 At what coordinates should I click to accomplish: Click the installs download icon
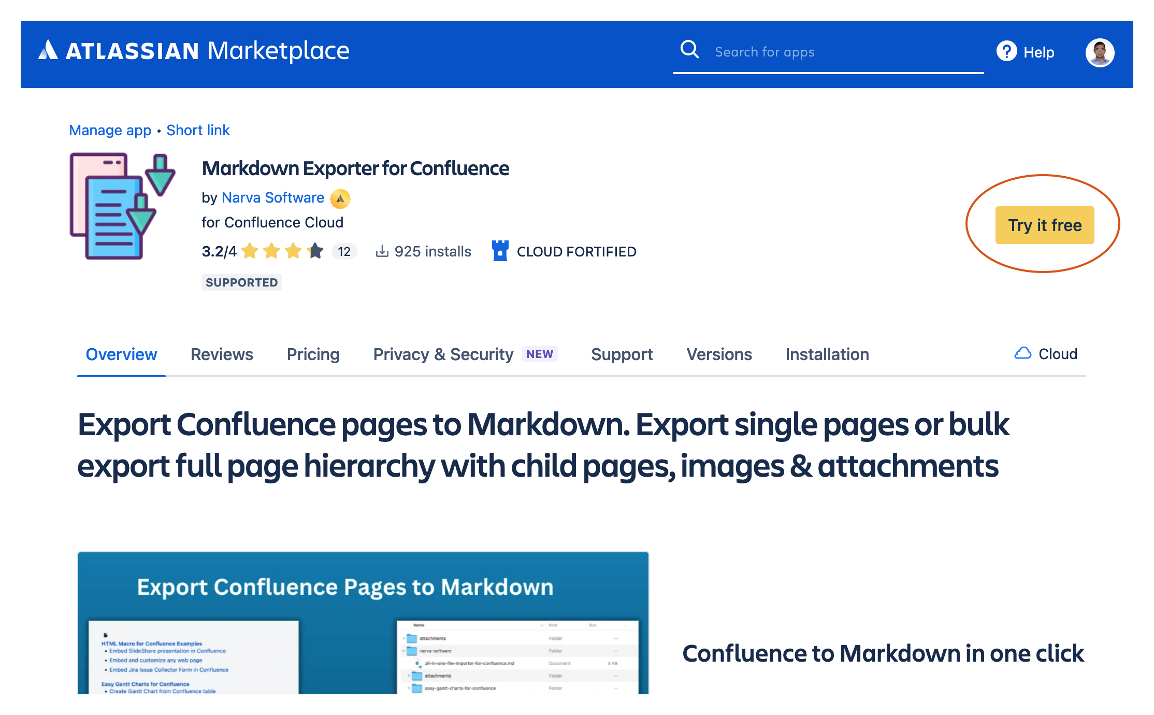[x=382, y=251]
